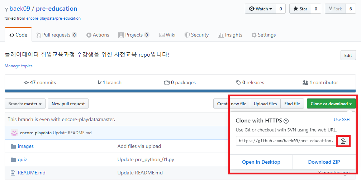Screen dimensions: 361x183
Task: Click Find file
Action: pos(292,104)
